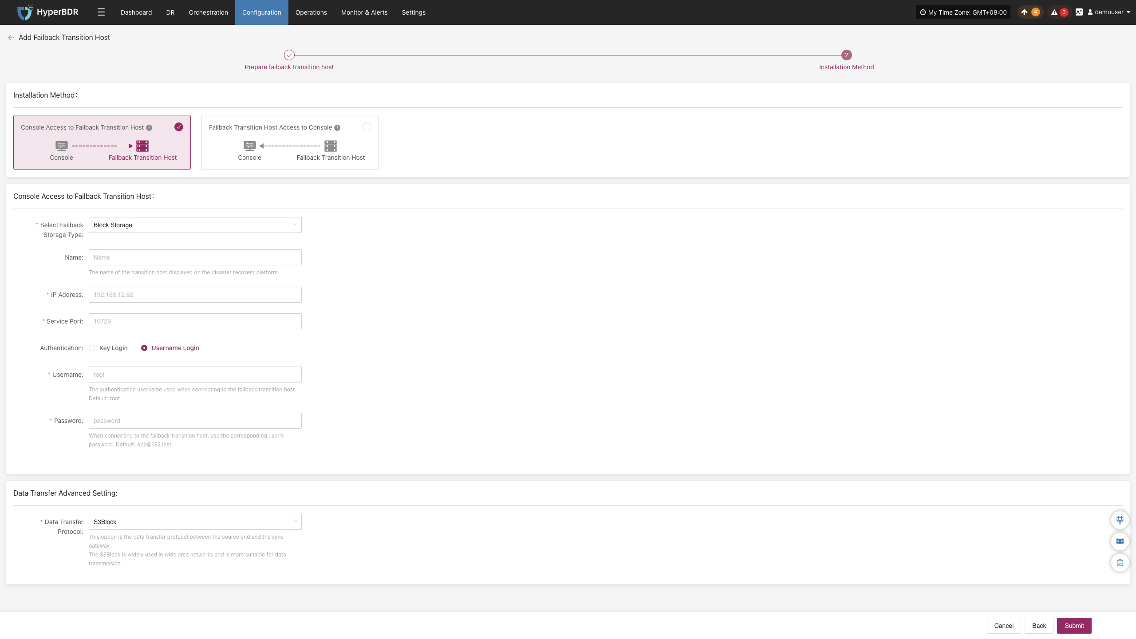This screenshot has height=639, width=1136.
Task: Click the Add Failback Transition Host title
Action: tap(64, 38)
